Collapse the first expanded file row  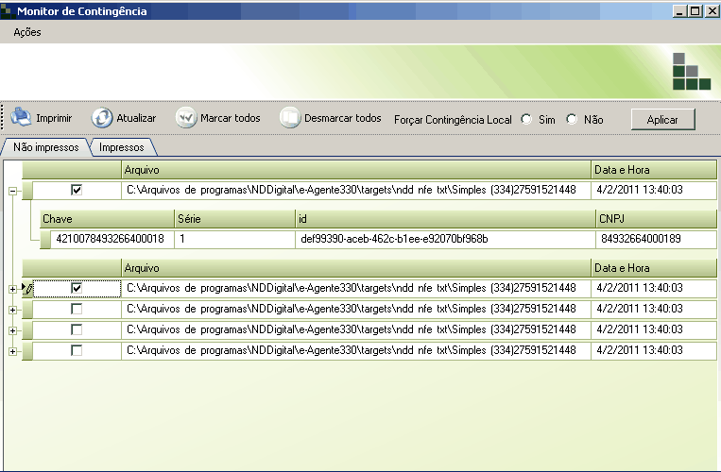(12, 192)
